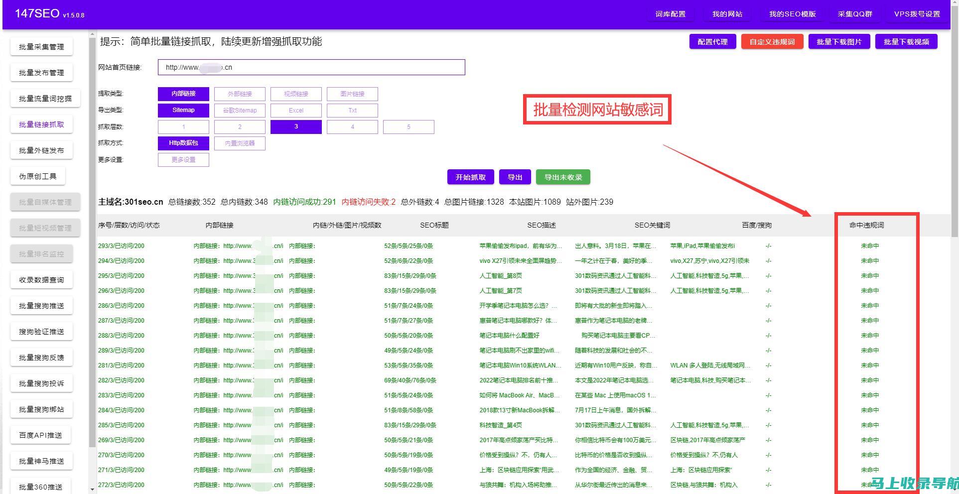Screen dimensions: 959x494
Task: Set crawl depth to 2
Action: click(240, 127)
